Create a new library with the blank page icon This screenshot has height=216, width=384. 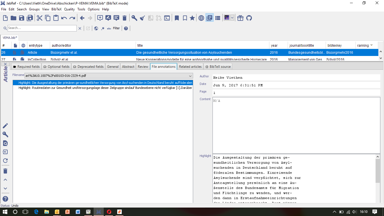pyautogui.click(x=5, y=18)
